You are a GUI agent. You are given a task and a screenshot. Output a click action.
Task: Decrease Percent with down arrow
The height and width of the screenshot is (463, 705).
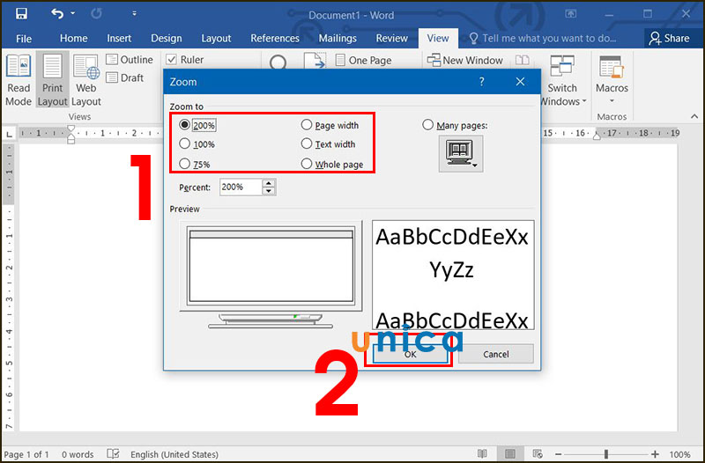(x=269, y=191)
